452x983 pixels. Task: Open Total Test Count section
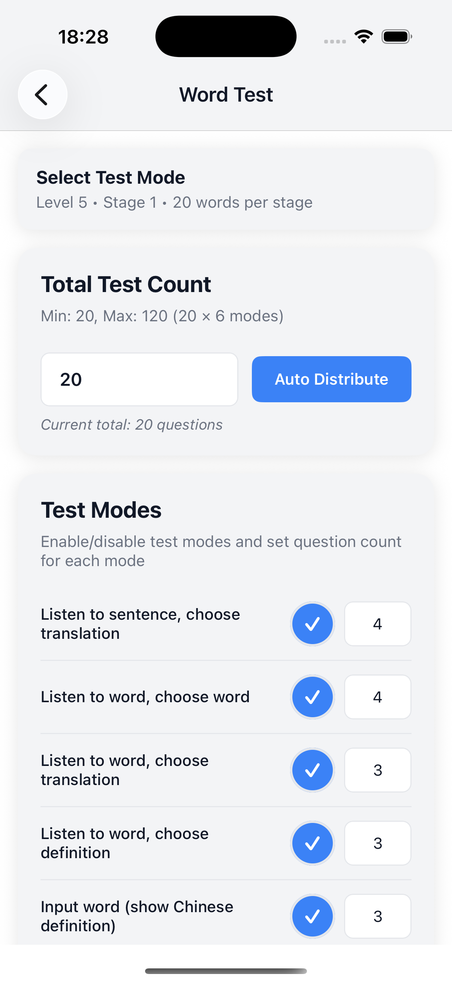[x=126, y=283]
